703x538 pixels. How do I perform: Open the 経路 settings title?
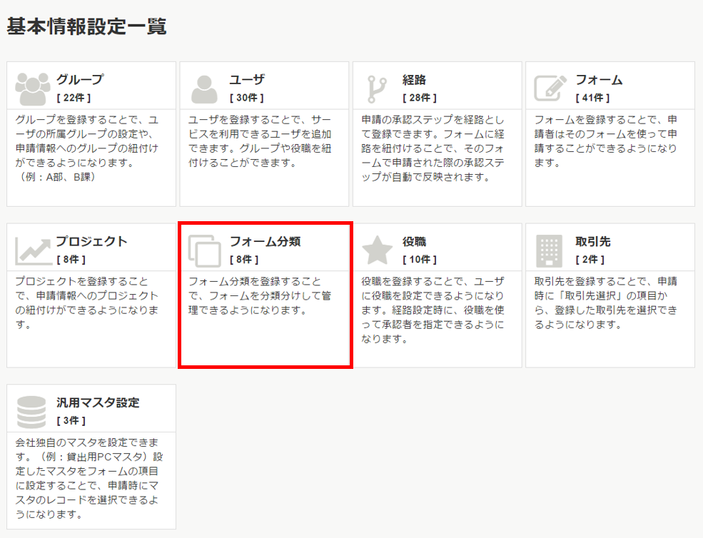point(414,79)
